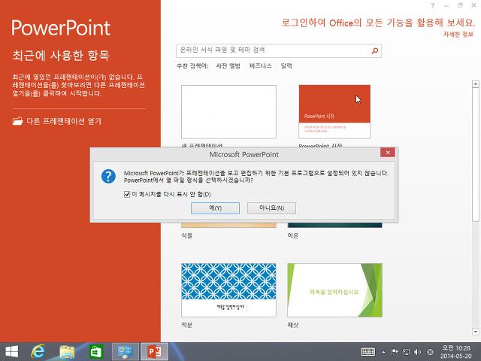Viewport: 481px width, 361px height.
Task: Click the circled X tray icon
Action: tap(430, 352)
